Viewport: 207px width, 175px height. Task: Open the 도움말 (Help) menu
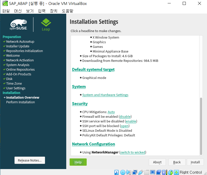[68, 11]
